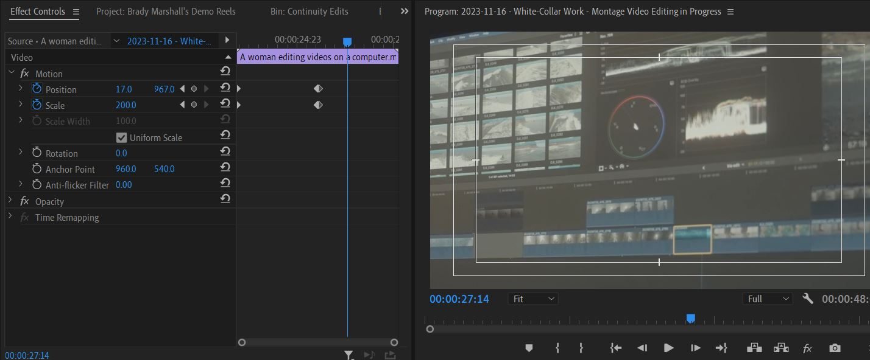Click the Lift button
Image resolution: width=870 pixels, height=360 pixels.
click(754, 348)
